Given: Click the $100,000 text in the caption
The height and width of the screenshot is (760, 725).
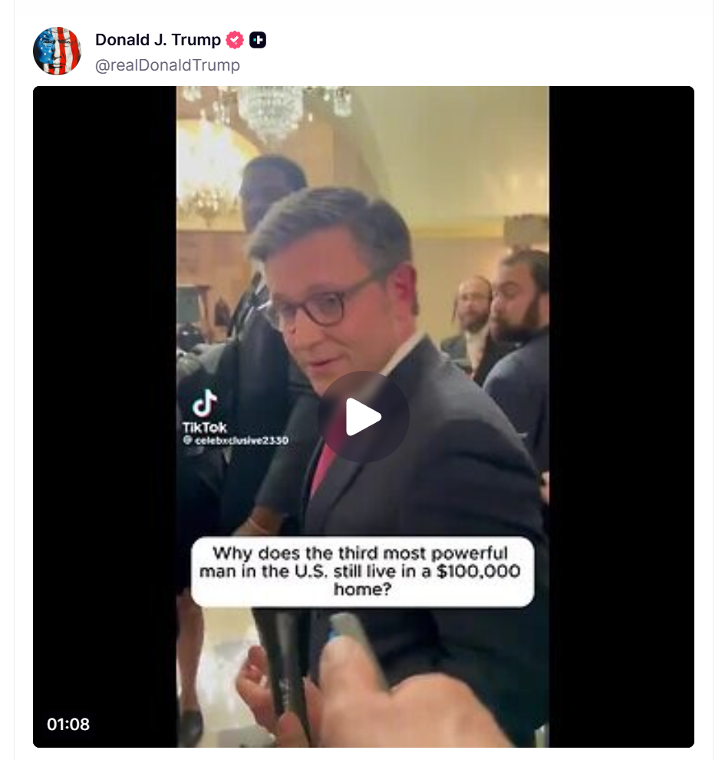Looking at the screenshot, I should 479,571.
